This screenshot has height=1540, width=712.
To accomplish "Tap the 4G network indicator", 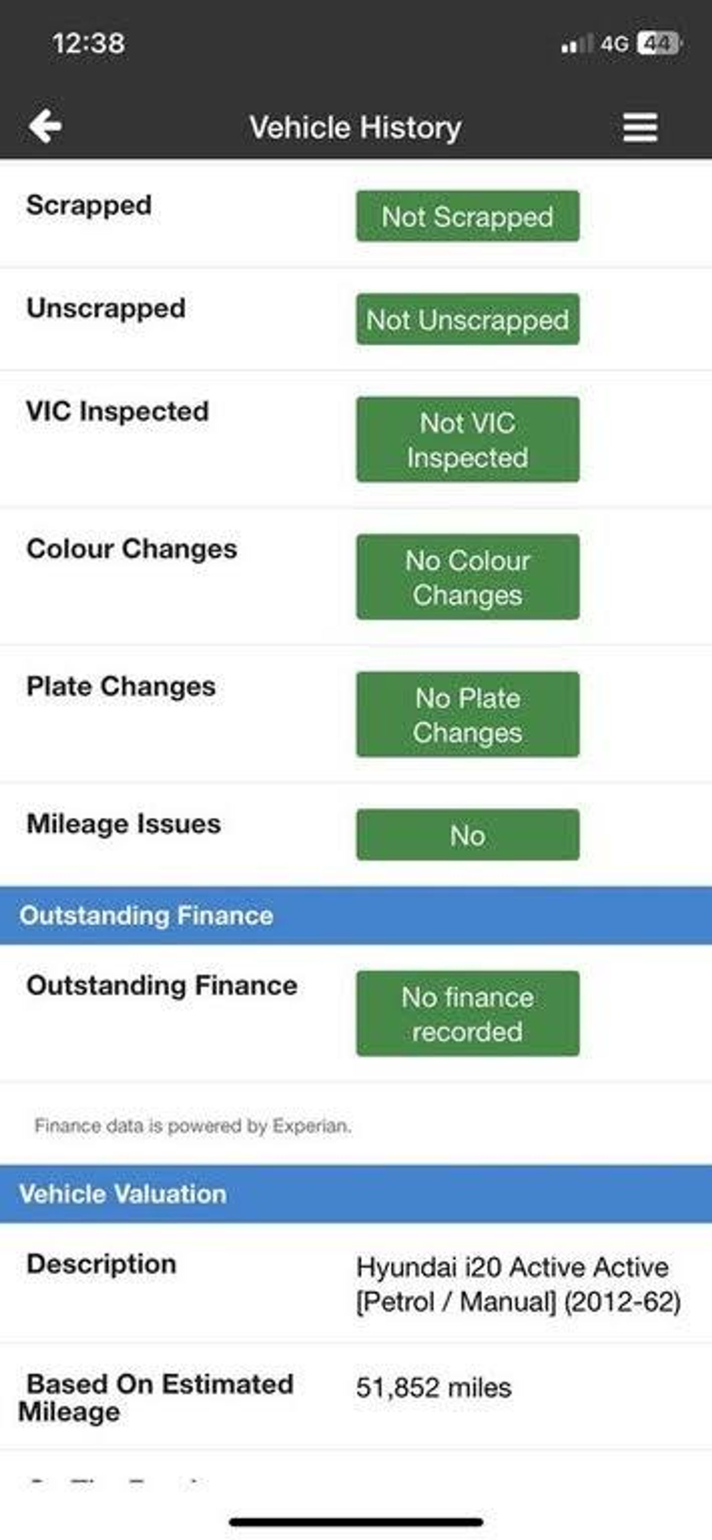I will point(615,44).
